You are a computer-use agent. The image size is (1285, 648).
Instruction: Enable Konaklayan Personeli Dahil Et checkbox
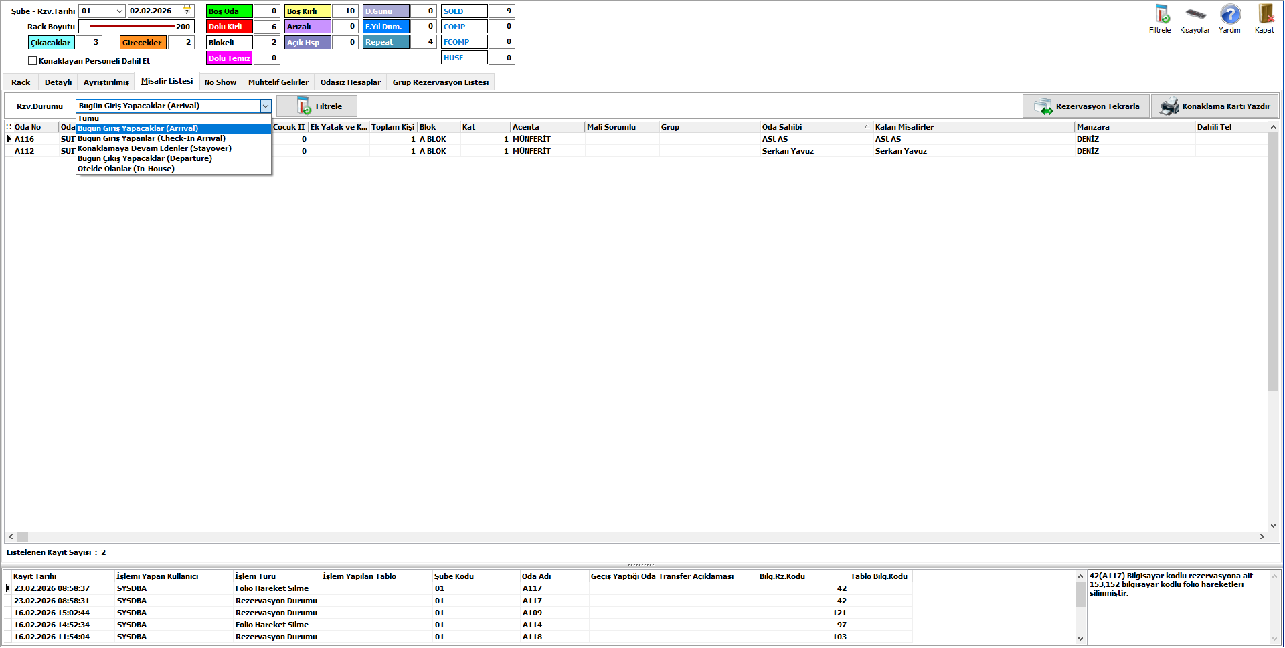(32, 61)
